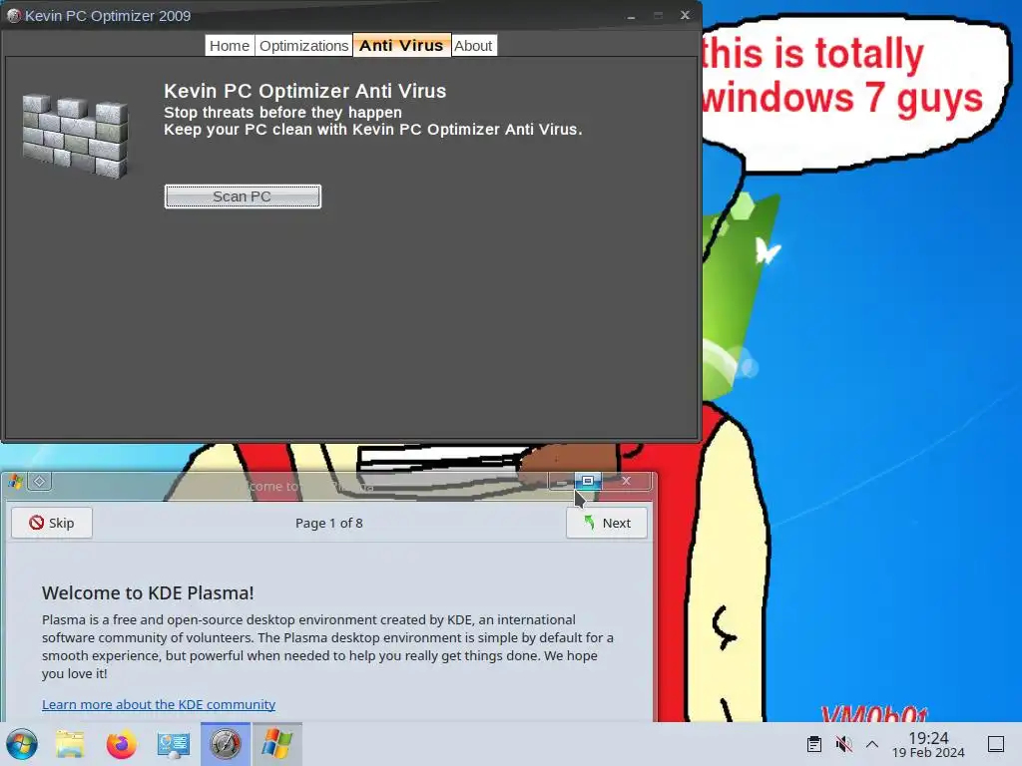Click the show desktop button
The width and height of the screenshot is (1022, 766).
(x=996, y=744)
